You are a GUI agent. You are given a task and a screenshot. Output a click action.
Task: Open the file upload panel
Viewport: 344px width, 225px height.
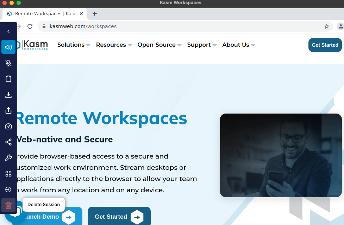8,110
